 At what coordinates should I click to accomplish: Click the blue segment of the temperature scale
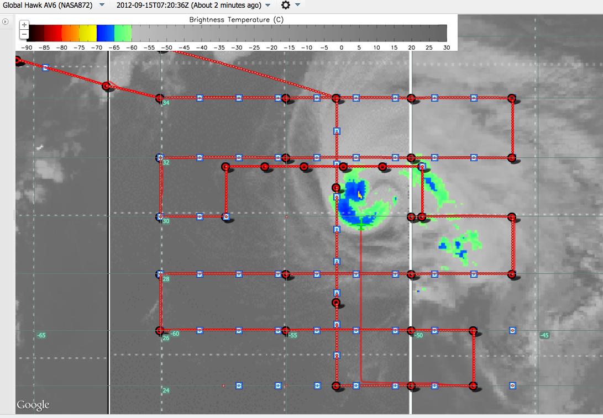105,33
